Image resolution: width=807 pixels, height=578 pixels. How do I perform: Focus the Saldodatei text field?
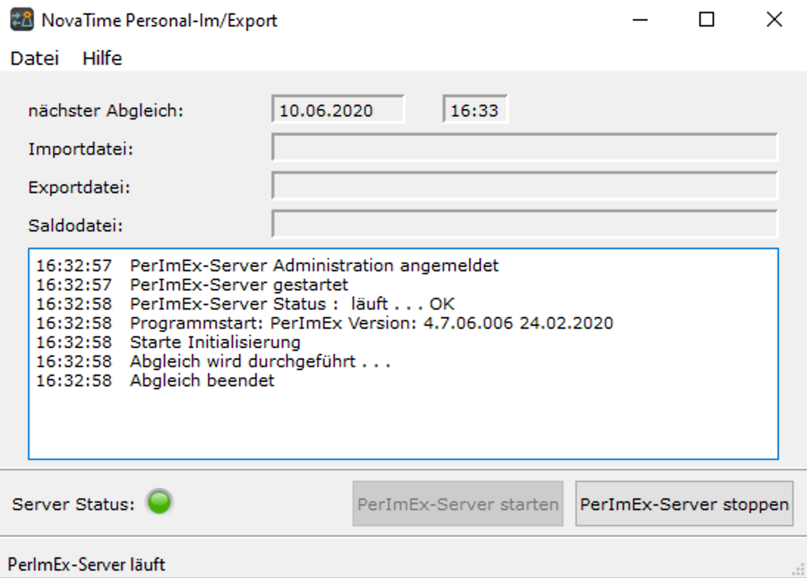[x=524, y=224]
